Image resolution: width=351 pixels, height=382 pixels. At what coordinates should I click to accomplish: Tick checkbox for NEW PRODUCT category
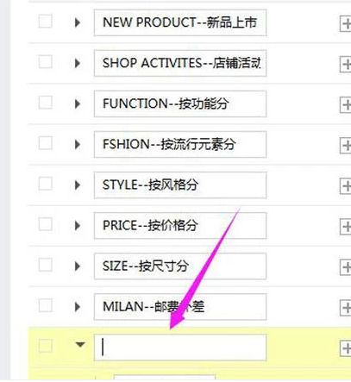(x=46, y=21)
